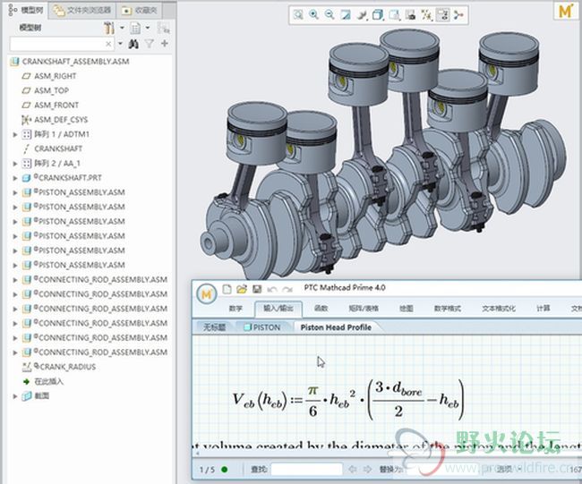This screenshot has height=484, width=582.
Task: Click the greyed tree filter icon beside columns
Action: 163,29
